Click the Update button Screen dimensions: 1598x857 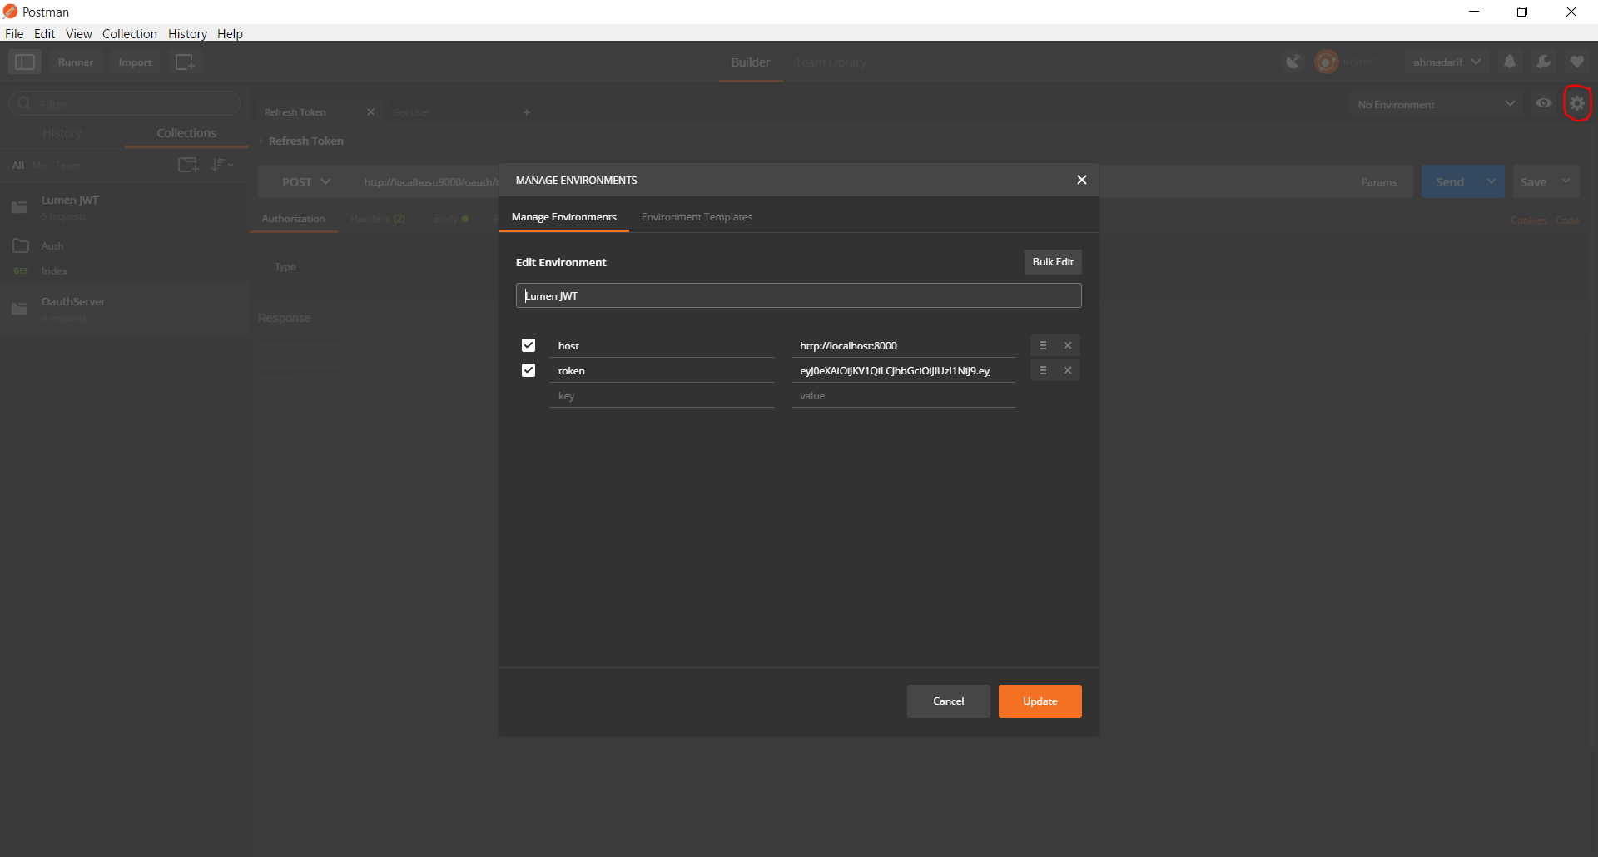pos(1040,701)
